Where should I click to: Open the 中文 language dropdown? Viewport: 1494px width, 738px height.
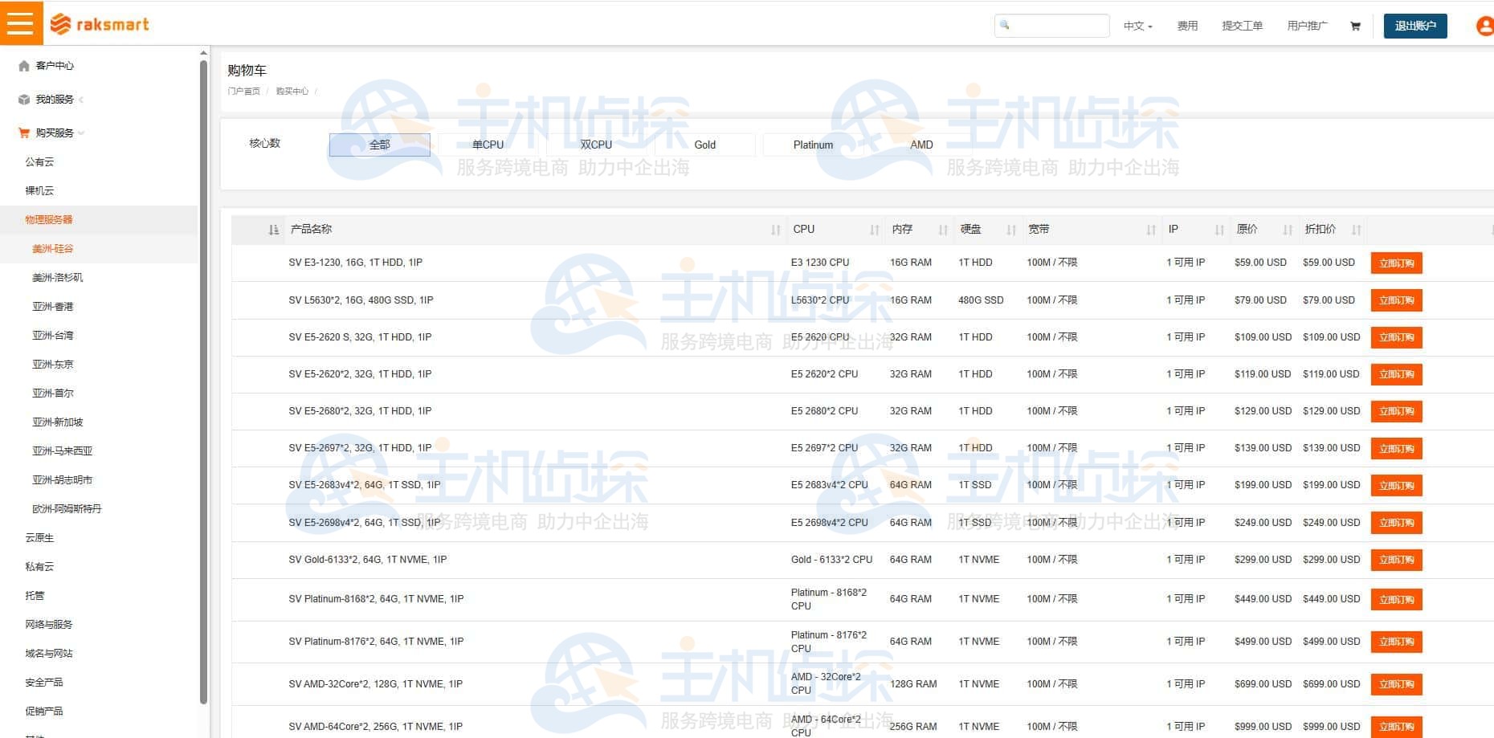1137,25
